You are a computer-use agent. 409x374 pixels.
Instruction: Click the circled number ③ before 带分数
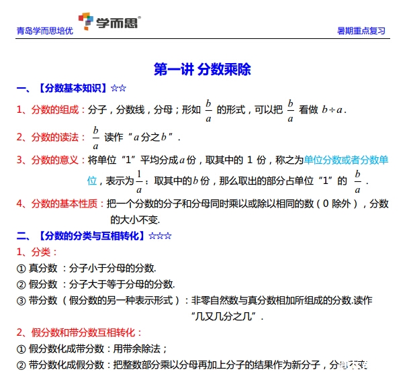[x=21, y=299]
